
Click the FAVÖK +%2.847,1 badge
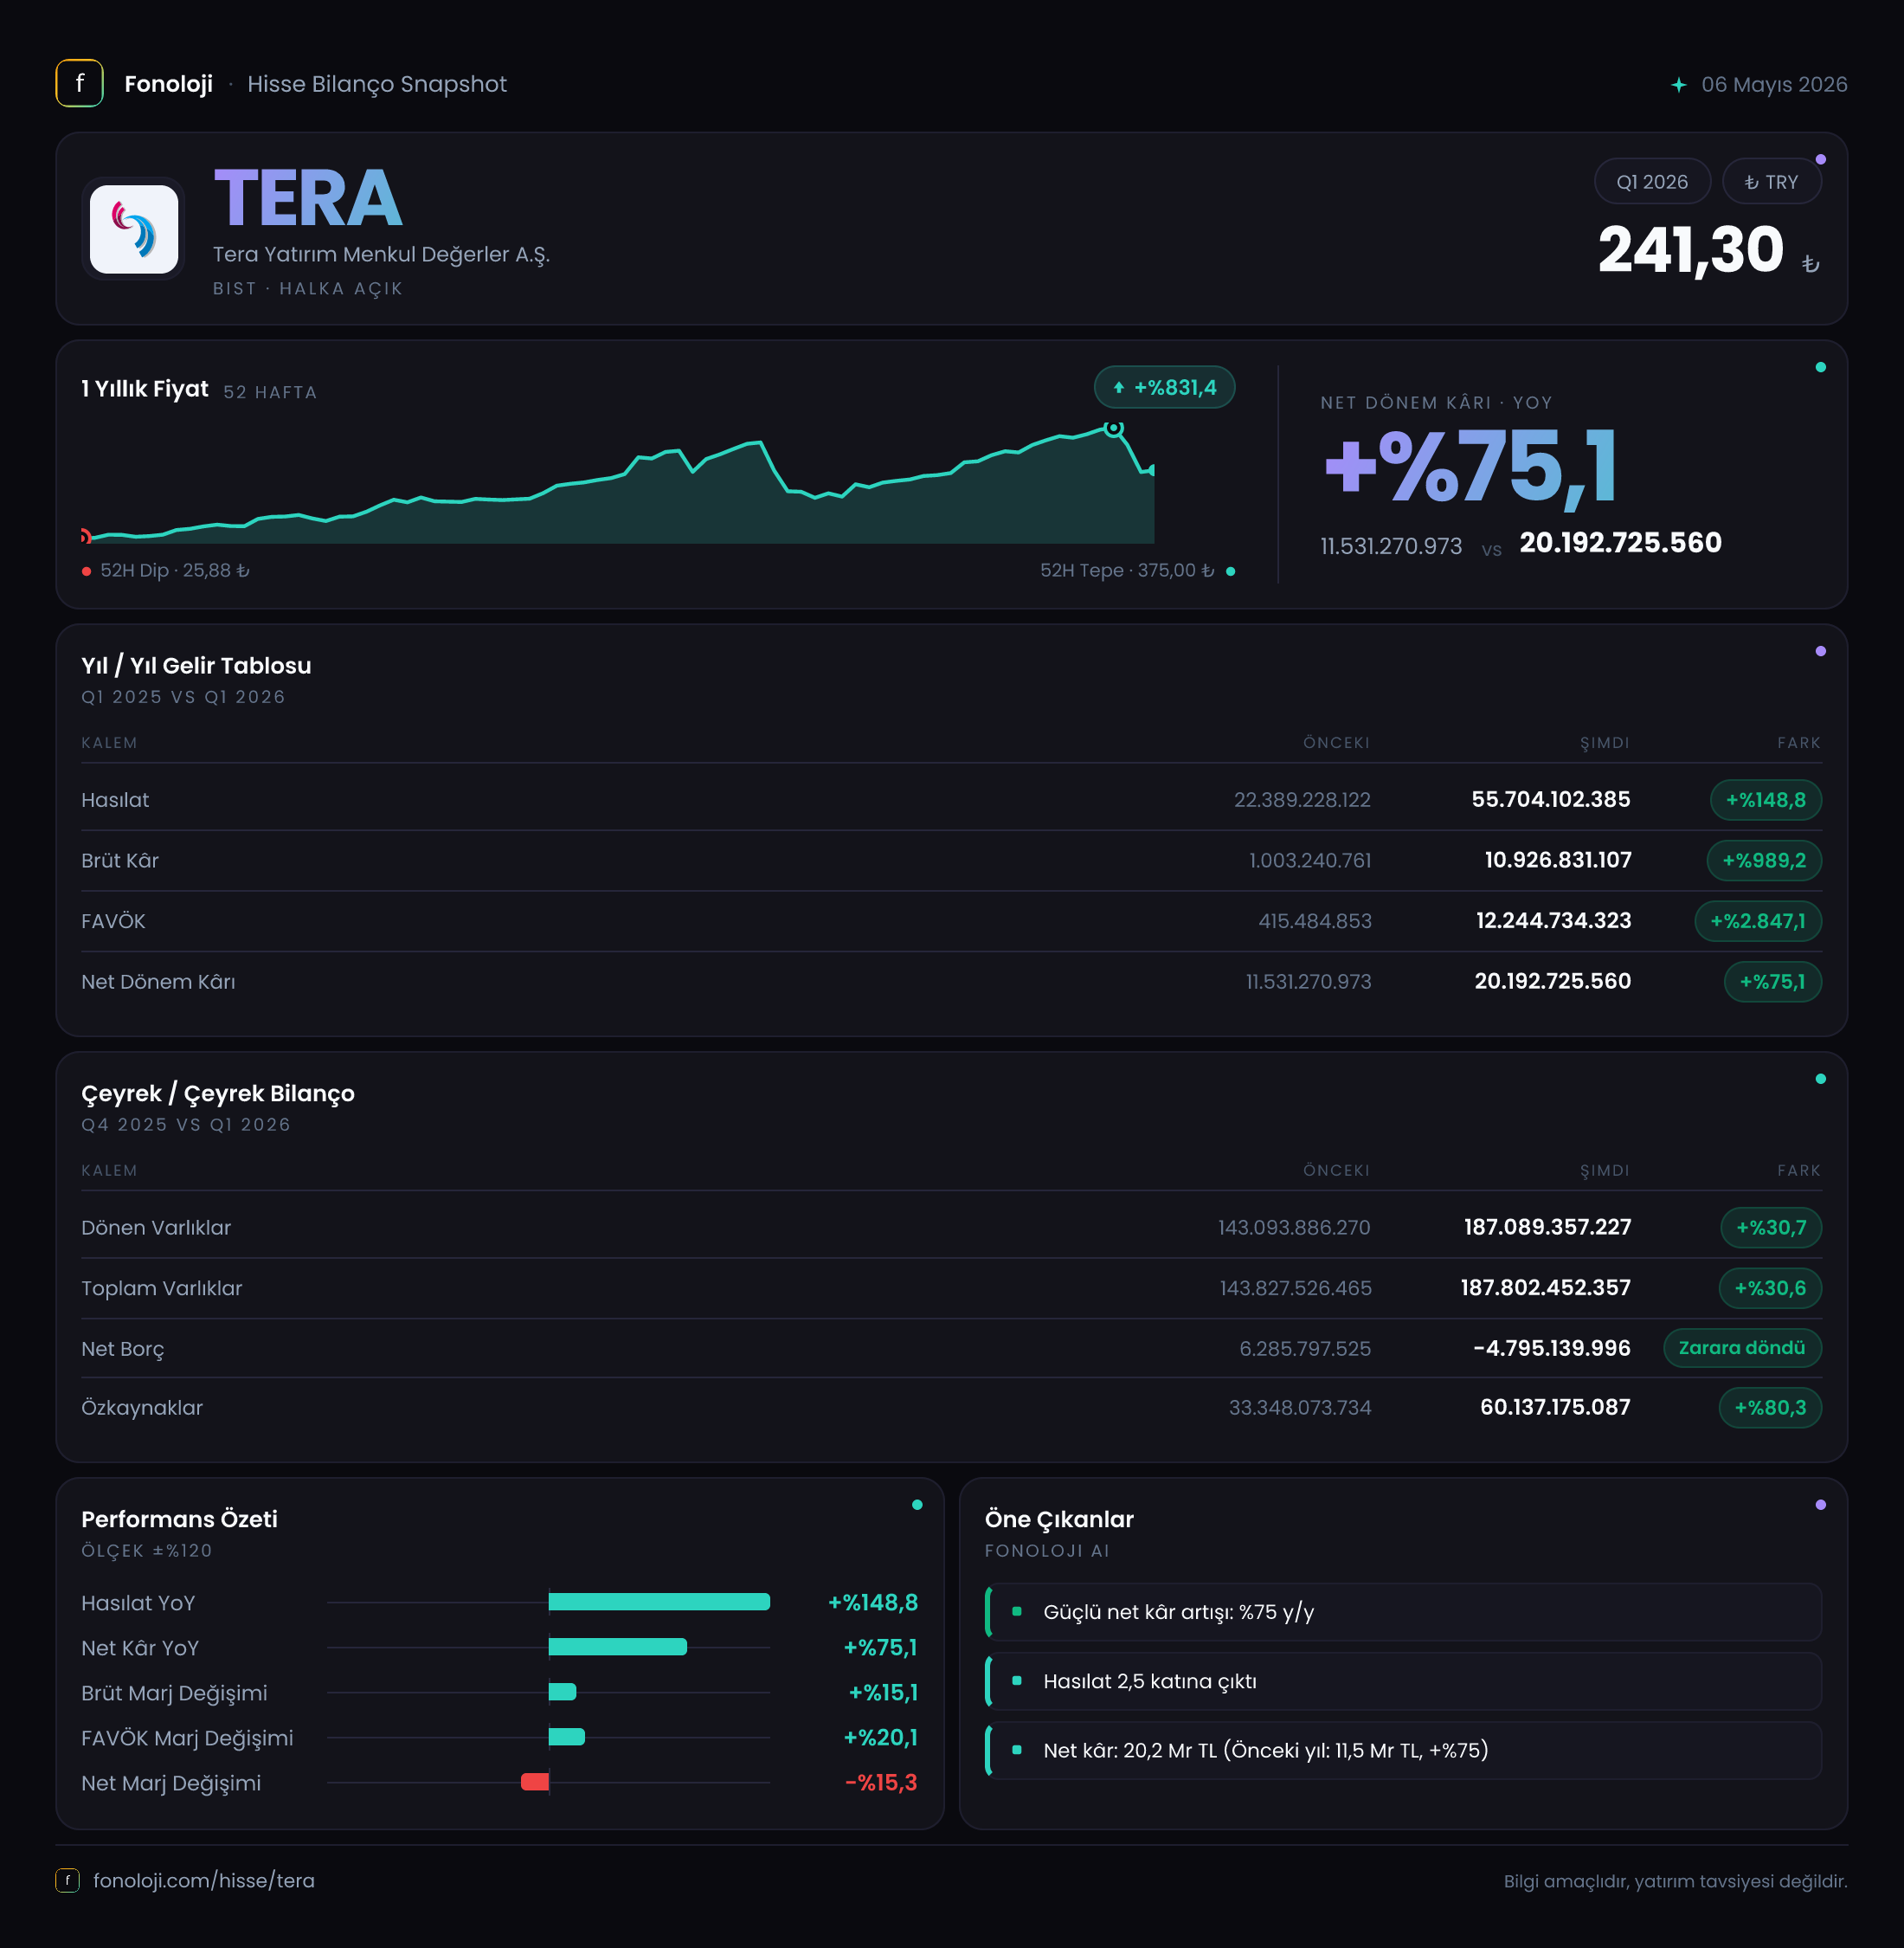click(x=1757, y=921)
